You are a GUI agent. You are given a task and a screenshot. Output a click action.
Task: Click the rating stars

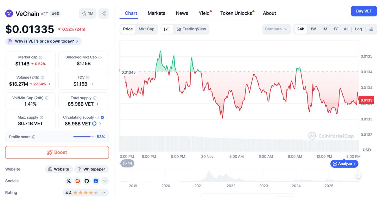[86, 193]
